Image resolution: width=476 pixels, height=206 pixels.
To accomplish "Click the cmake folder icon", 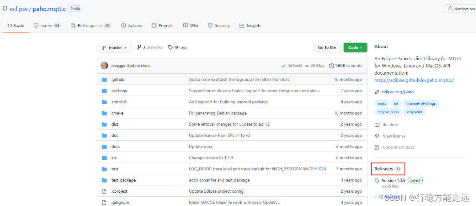I will pyautogui.click(x=104, y=113).
